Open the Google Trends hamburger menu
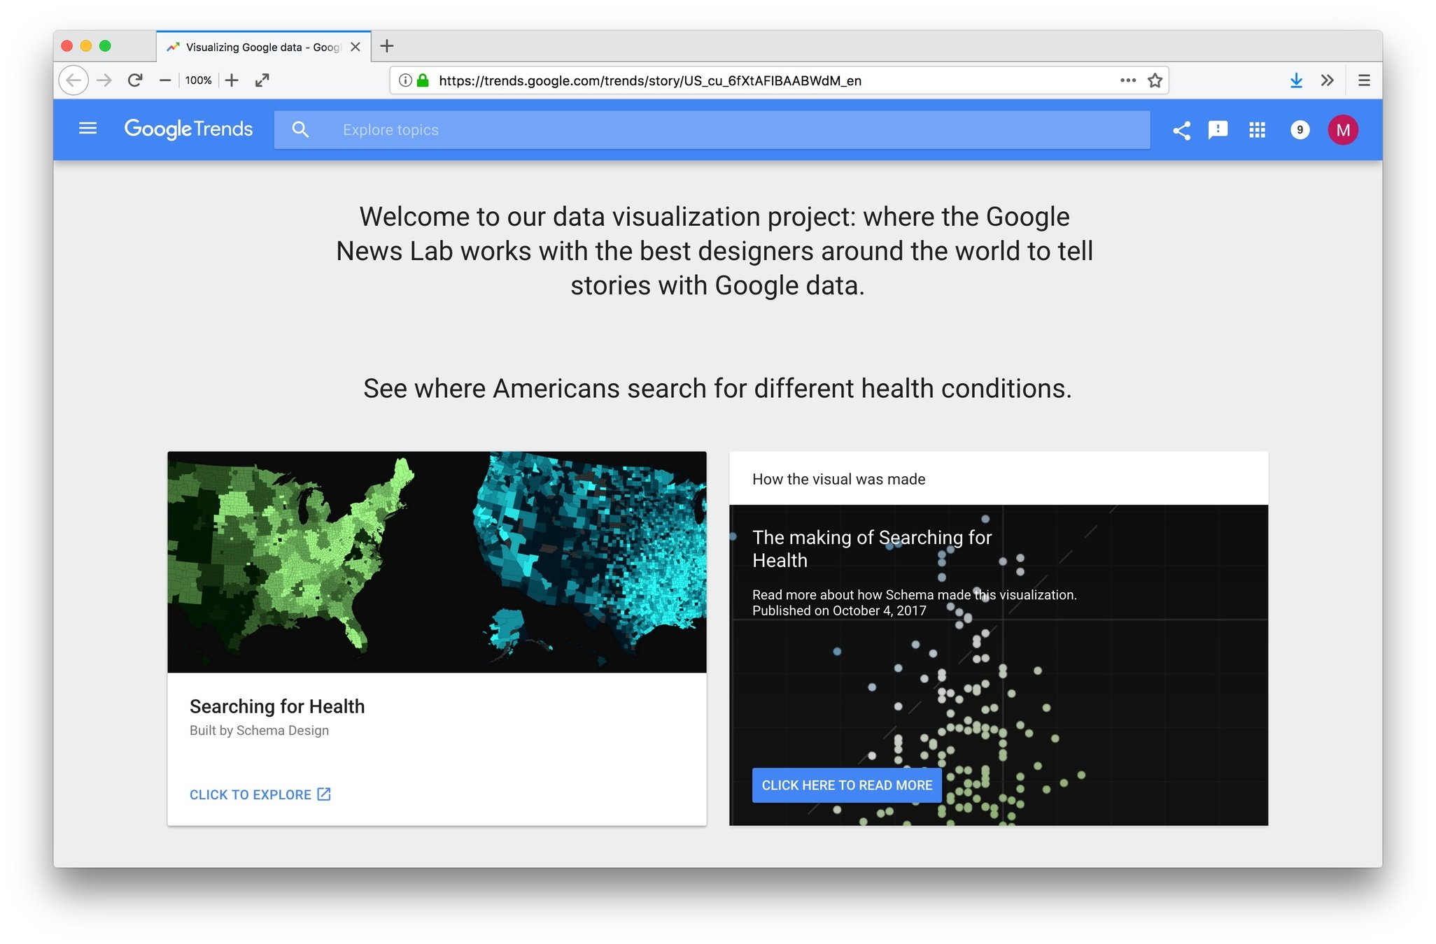 87,129
